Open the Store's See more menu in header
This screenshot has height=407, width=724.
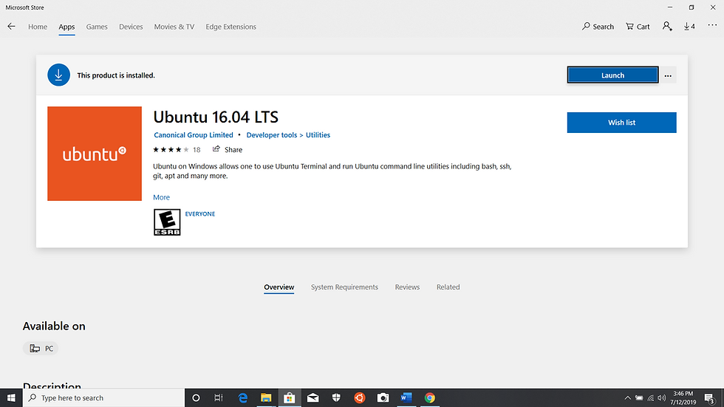pos(712,25)
